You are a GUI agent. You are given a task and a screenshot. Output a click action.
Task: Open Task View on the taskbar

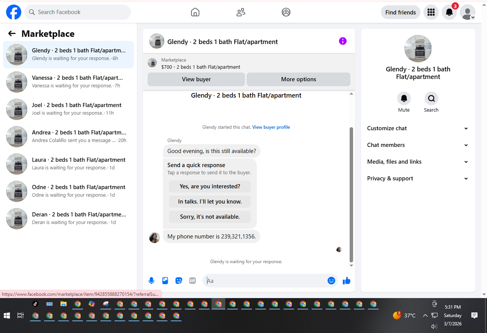[x=21, y=316]
